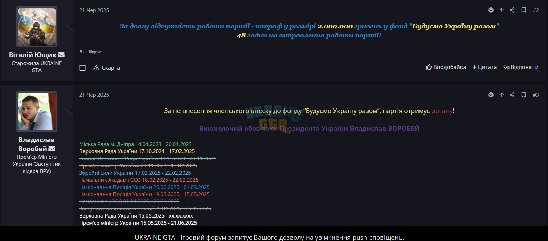Jump to top arrow on post #2
Viewport: 548px width, 241px height.
point(502,10)
